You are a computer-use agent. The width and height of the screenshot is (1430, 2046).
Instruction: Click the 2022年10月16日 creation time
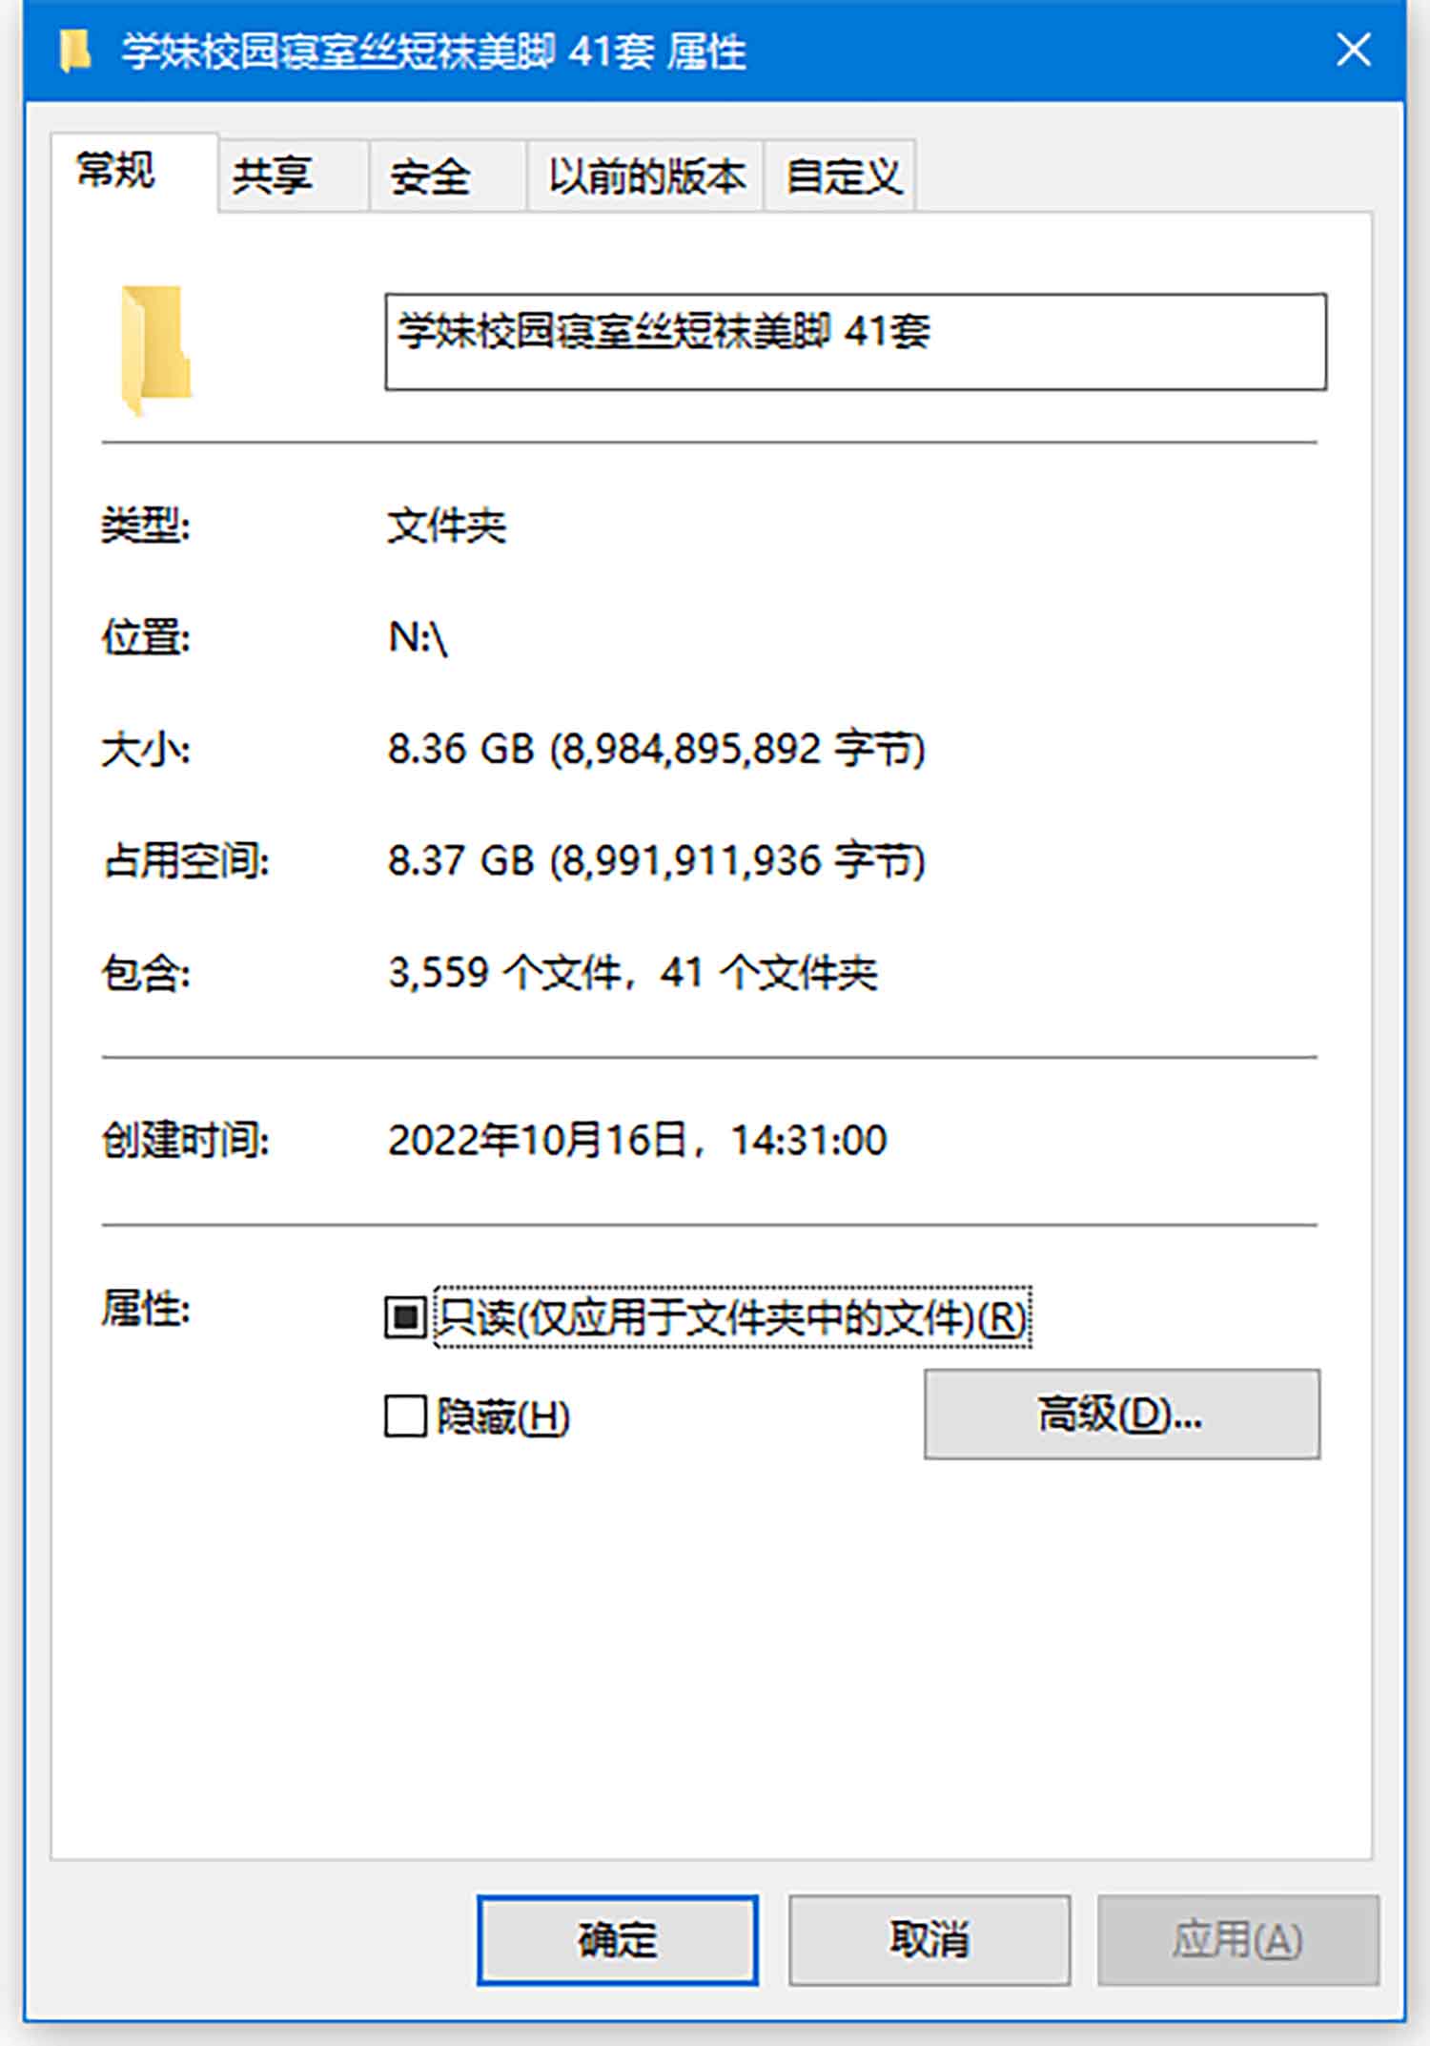[x=637, y=1140]
